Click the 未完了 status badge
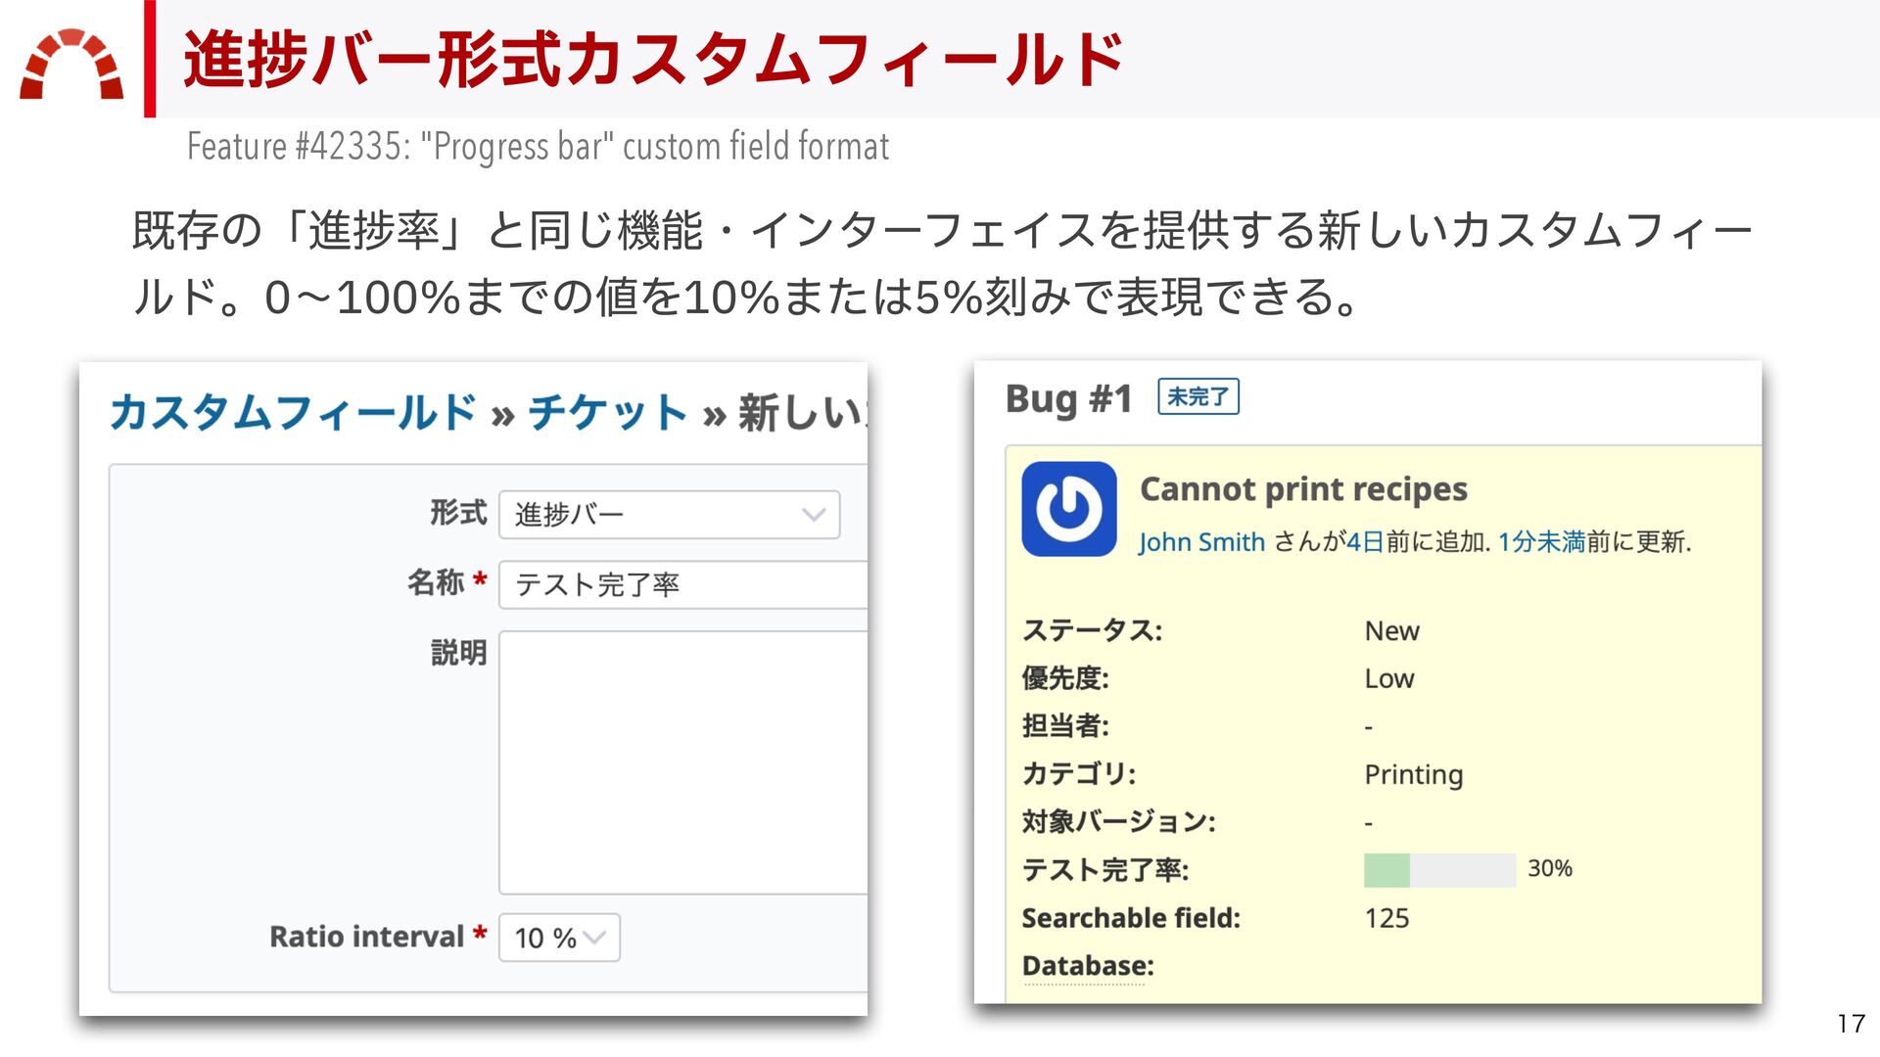Screen dimensions: 1880x1057 pos(1198,397)
